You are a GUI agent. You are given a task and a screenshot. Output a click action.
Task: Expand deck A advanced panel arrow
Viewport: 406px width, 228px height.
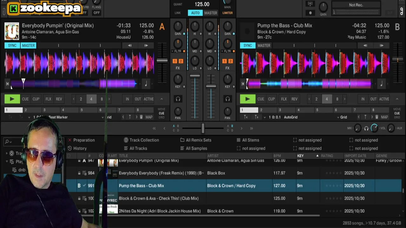pos(161,99)
